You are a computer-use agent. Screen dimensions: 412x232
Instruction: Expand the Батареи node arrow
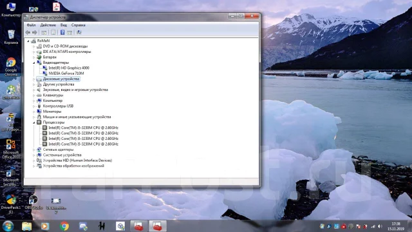[33, 57]
